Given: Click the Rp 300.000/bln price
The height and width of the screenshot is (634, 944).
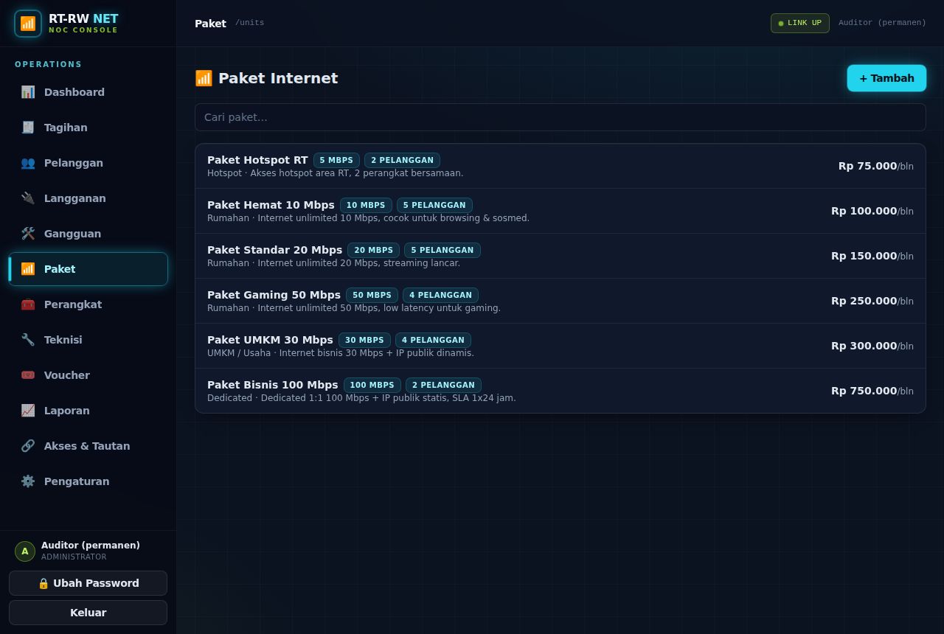Looking at the screenshot, I should click(872, 346).
